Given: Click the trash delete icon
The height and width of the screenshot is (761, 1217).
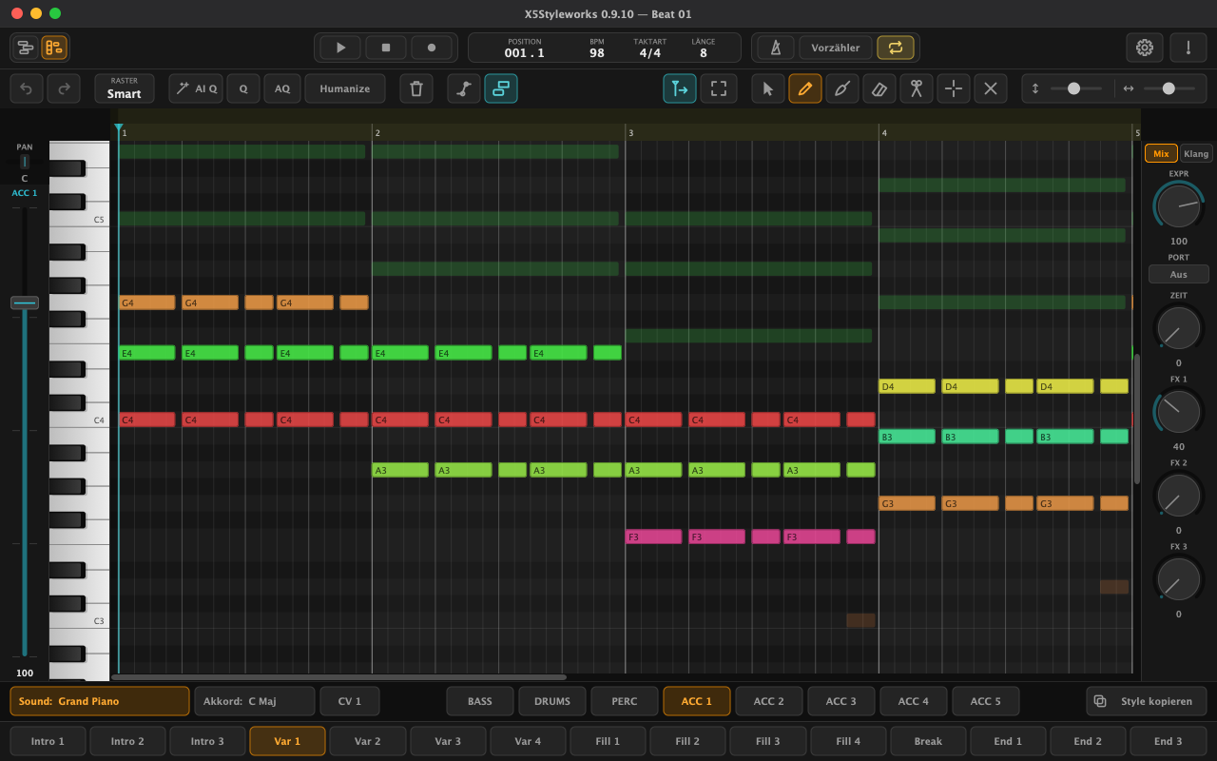Looking at the screenshot, I should [416, 88].
